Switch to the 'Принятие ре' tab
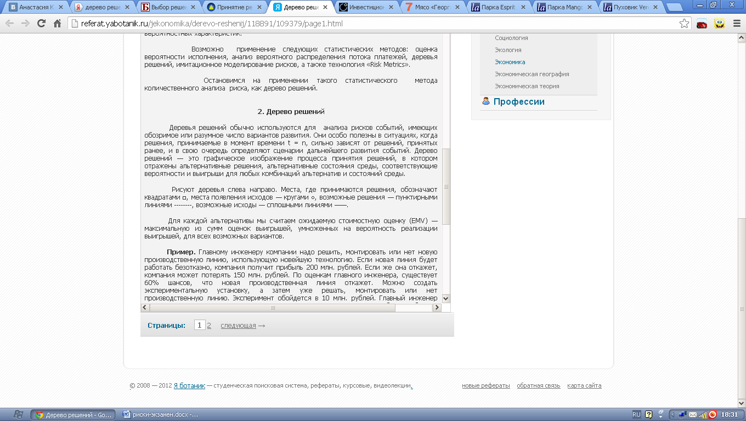Screen dimensions: 746x421 pos(234,8)
